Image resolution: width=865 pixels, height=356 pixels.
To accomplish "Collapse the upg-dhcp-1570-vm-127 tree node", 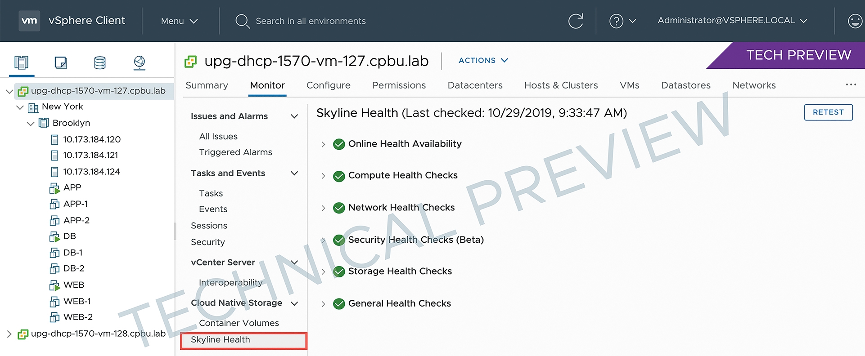I will pos(9,91).
